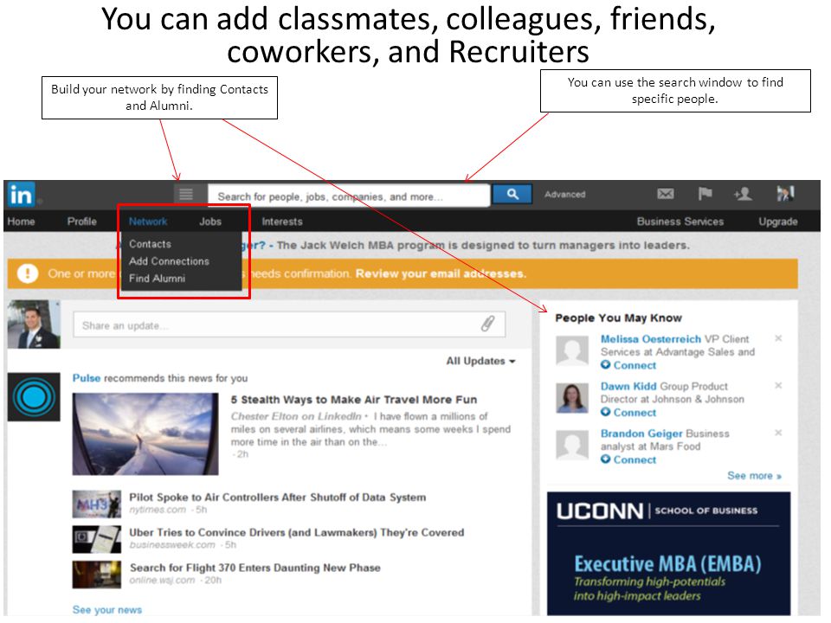Open Advanced search link
The width and height of the screenshot is (831, 623).
[x=565, y=195]
